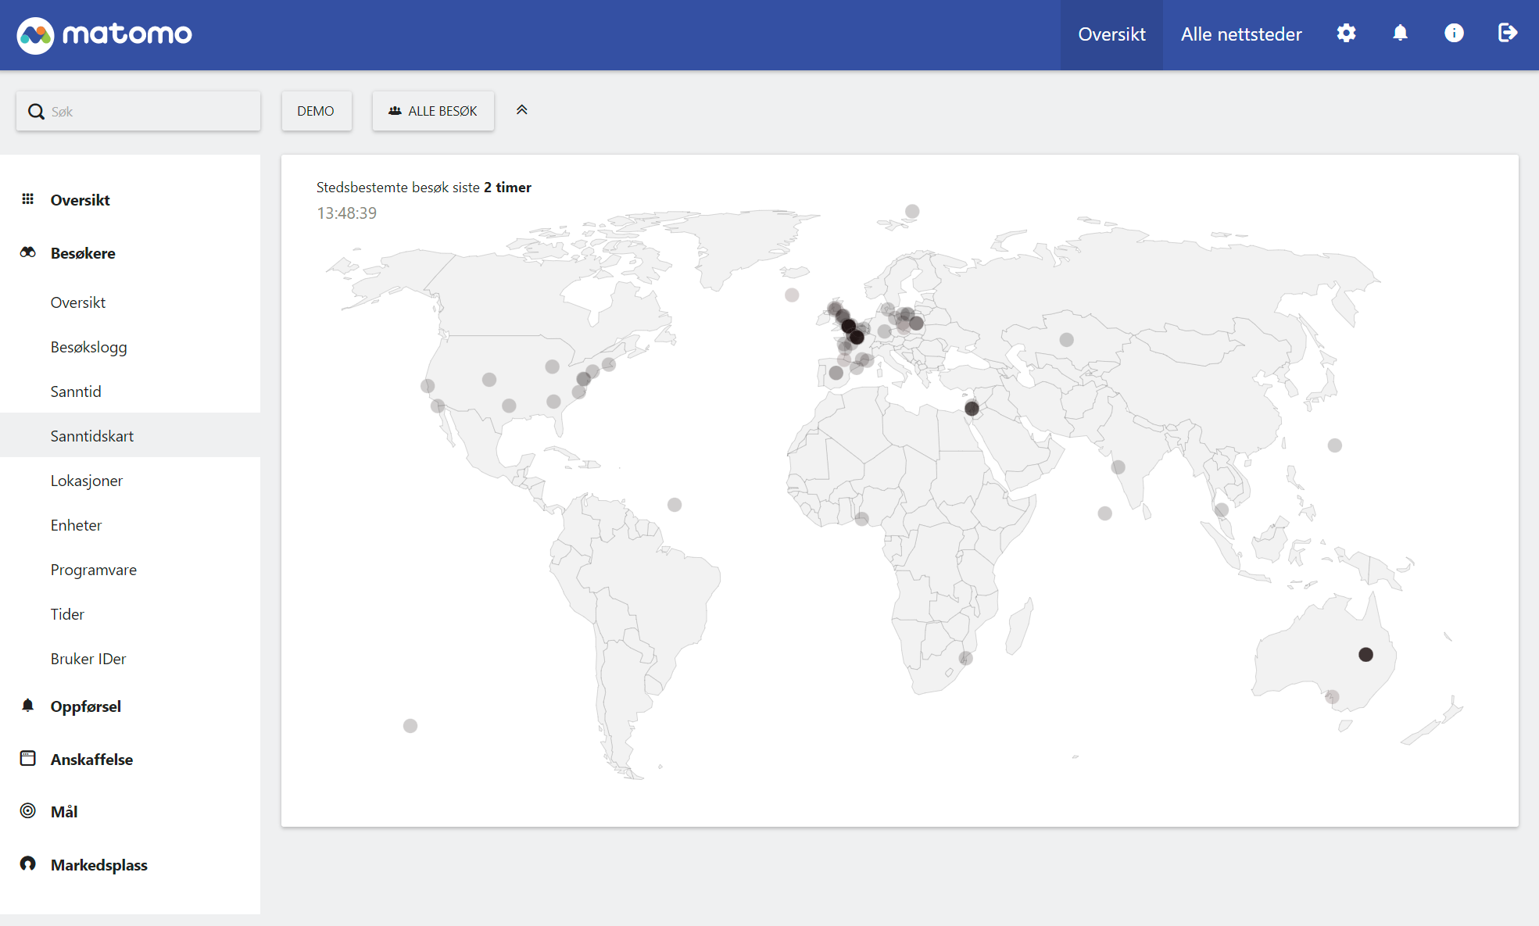
Task: Click the bell icon next to Oppførsel
Action: [28, 706]
